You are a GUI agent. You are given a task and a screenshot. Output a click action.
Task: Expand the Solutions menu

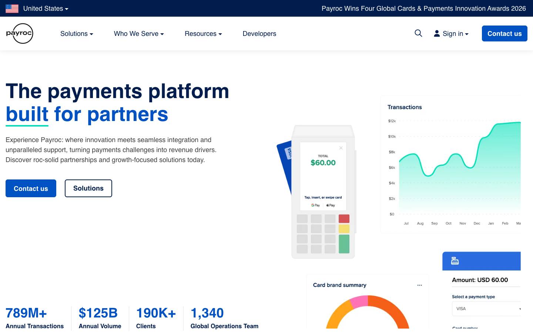(x=77, y=34)
